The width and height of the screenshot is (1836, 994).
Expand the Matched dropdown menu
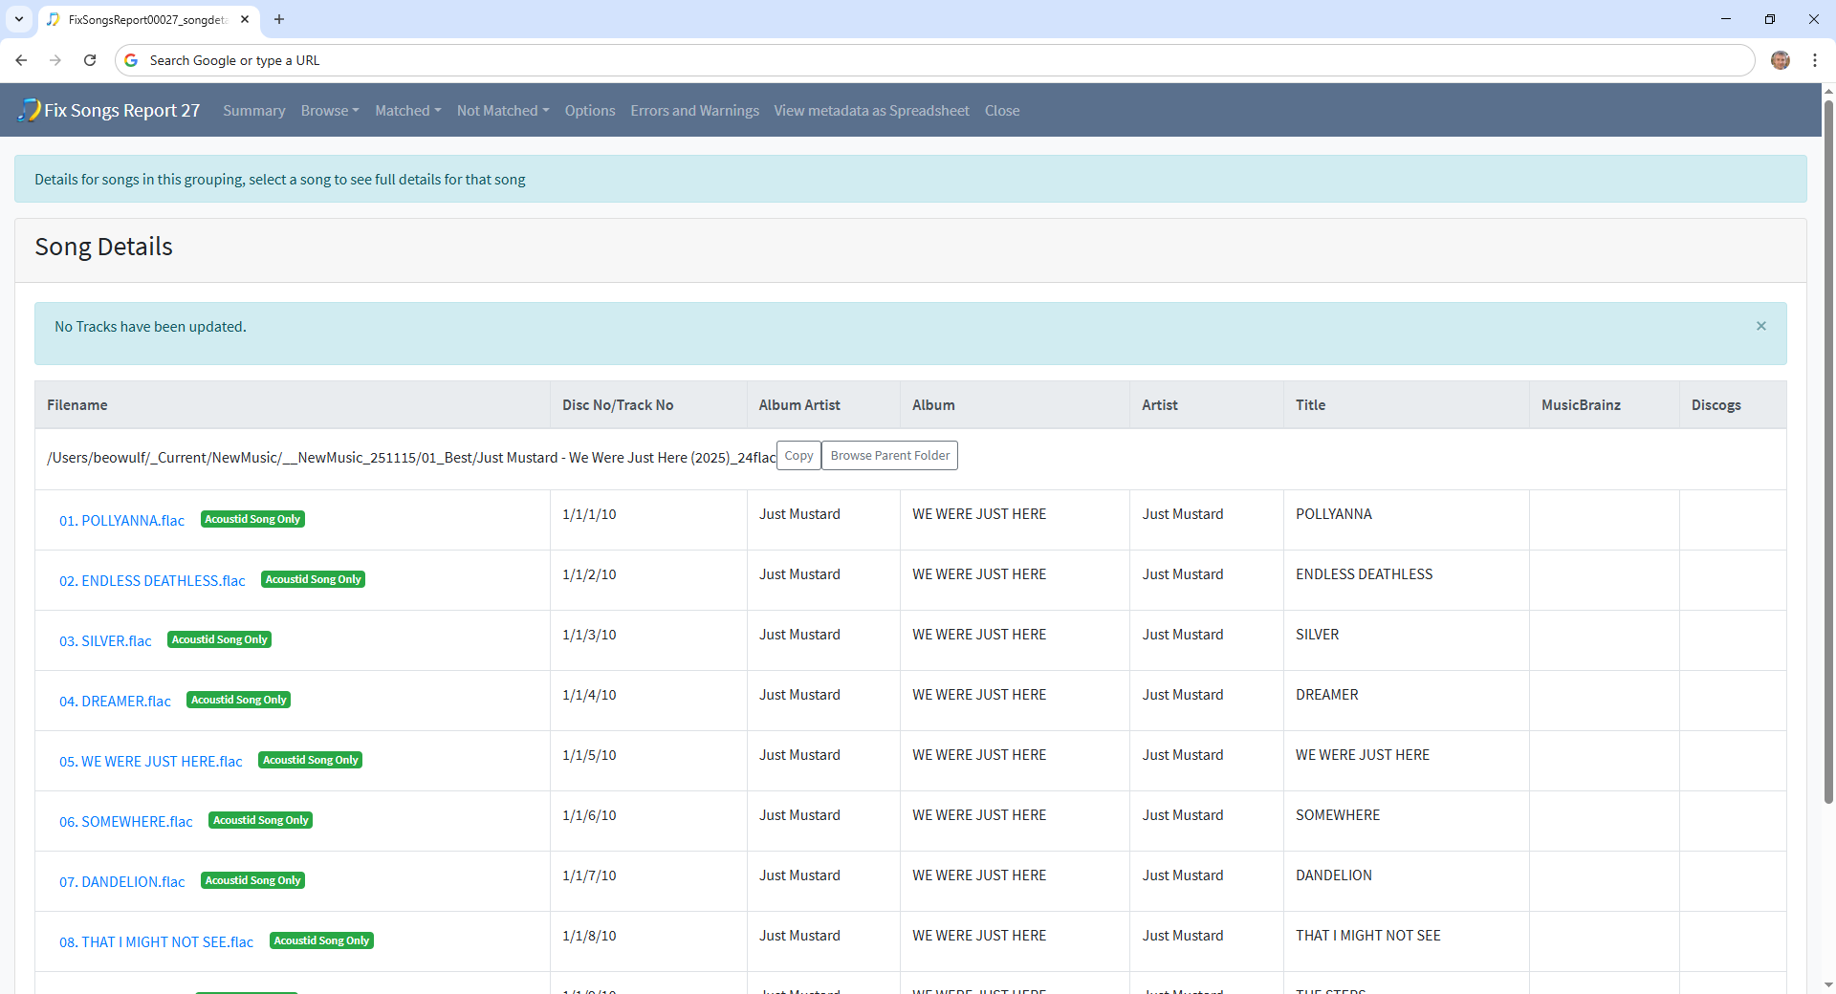pos(407,111)
